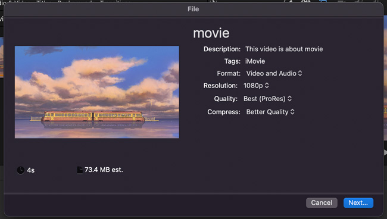Edit the Description field text
The width and height of the screenshot is (387, 219).
284,49
